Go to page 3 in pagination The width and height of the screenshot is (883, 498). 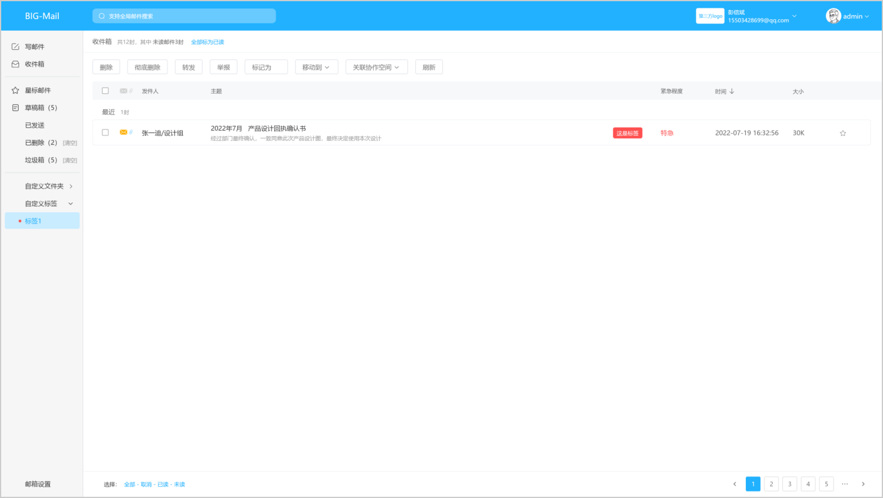[x=790, y=484]
